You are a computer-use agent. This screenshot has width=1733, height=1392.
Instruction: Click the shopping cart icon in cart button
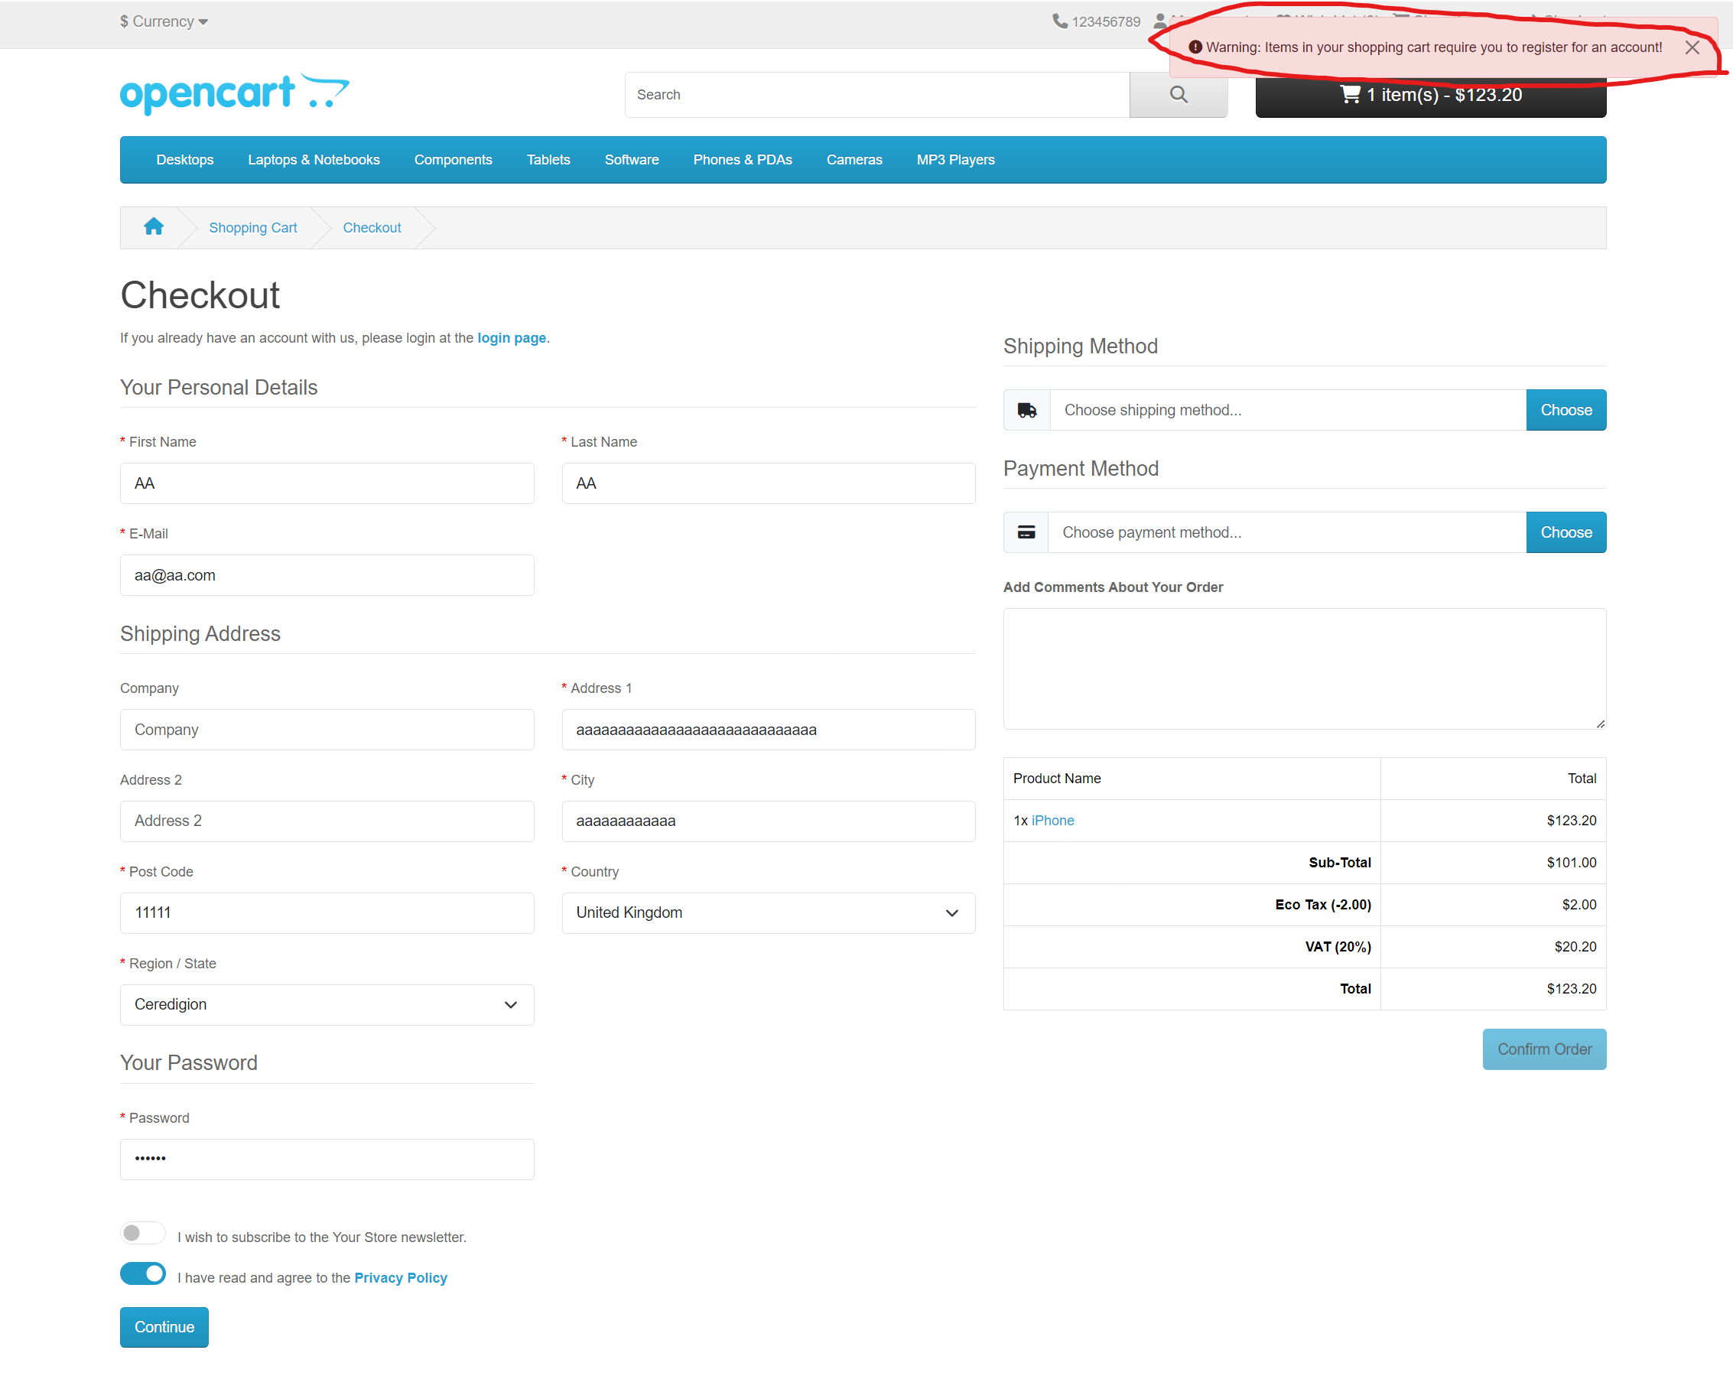pyautogui.click(x=1350, y=95)
